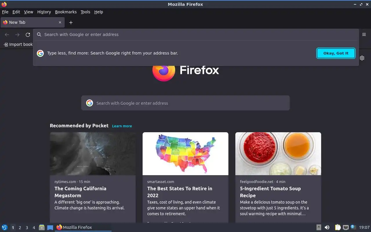Click the Google logo in the tip banner

point(40,53)
